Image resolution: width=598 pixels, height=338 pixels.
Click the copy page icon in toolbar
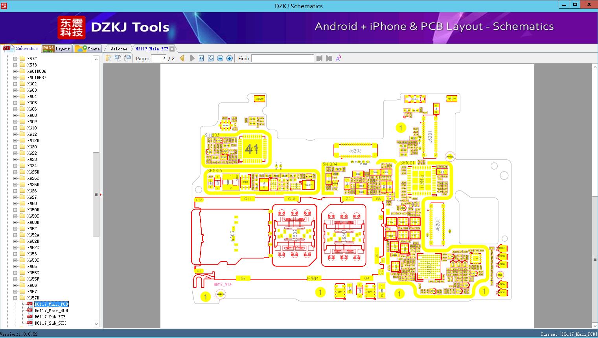(x=108, y=58)
